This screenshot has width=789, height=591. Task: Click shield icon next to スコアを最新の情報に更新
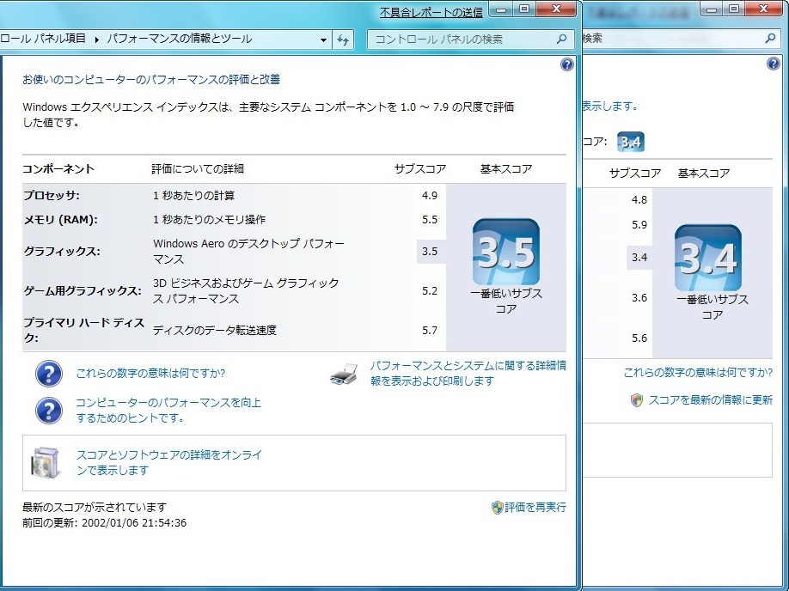(x=637, y=400)
